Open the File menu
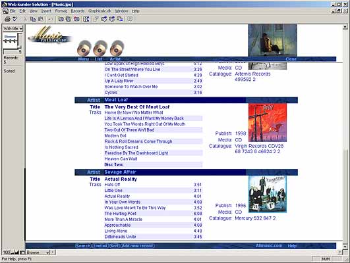The height and width of the screenshot is (263, 350). pyautogui.click(x=13, y=11)
